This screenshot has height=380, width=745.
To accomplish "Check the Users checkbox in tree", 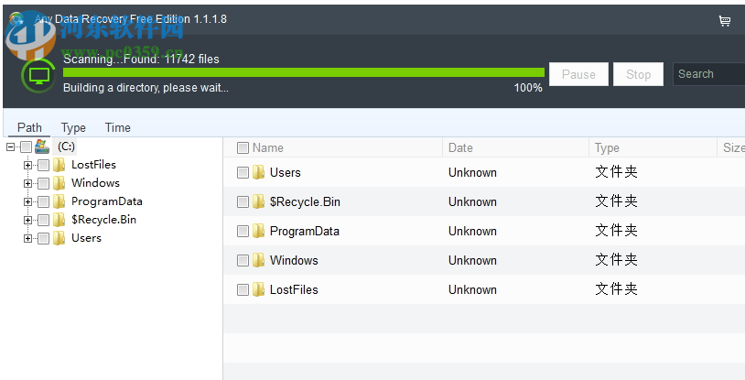I will click(x=43, y=238).
